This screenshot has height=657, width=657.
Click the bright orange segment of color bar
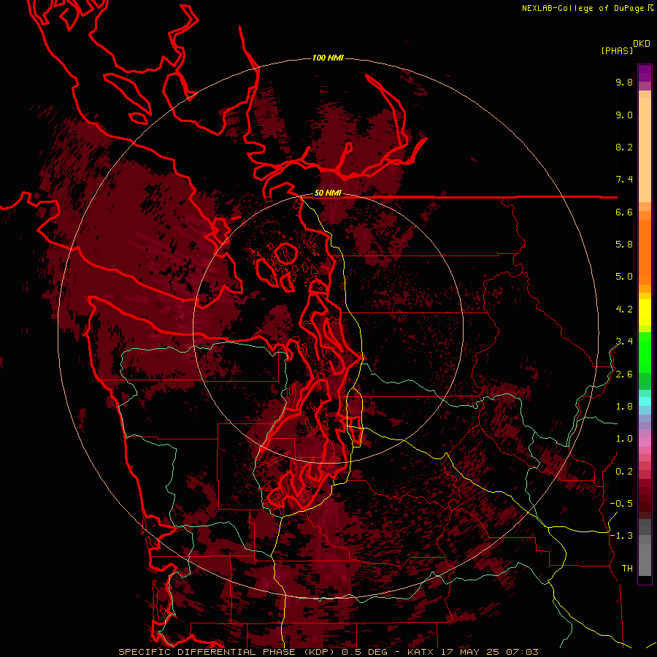(x=645, y=251)
